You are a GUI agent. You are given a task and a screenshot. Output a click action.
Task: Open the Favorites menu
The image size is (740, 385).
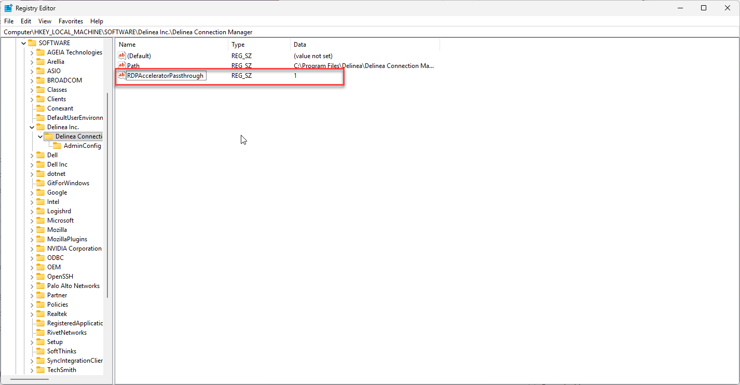click(x=71, y=21)
